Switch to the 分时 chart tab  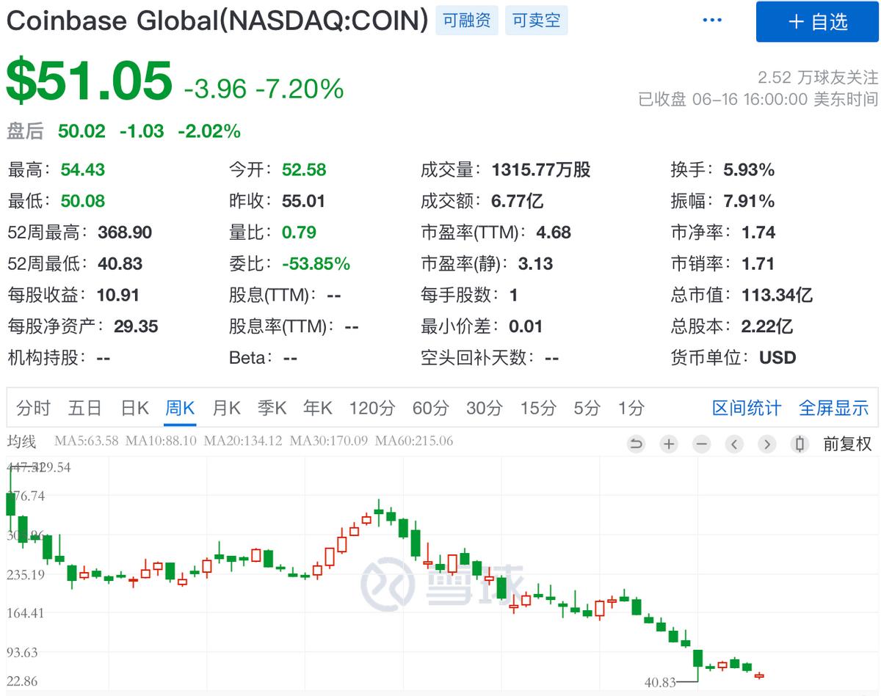coord(33,408)
